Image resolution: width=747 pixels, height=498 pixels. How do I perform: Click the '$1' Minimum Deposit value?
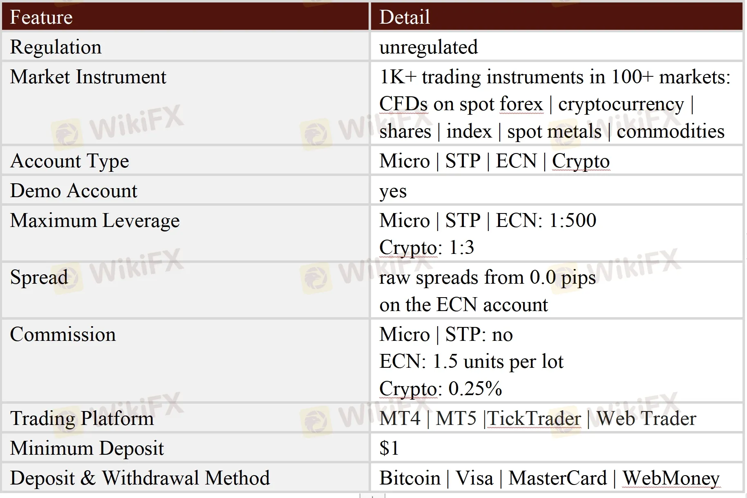tap(389, 448)
